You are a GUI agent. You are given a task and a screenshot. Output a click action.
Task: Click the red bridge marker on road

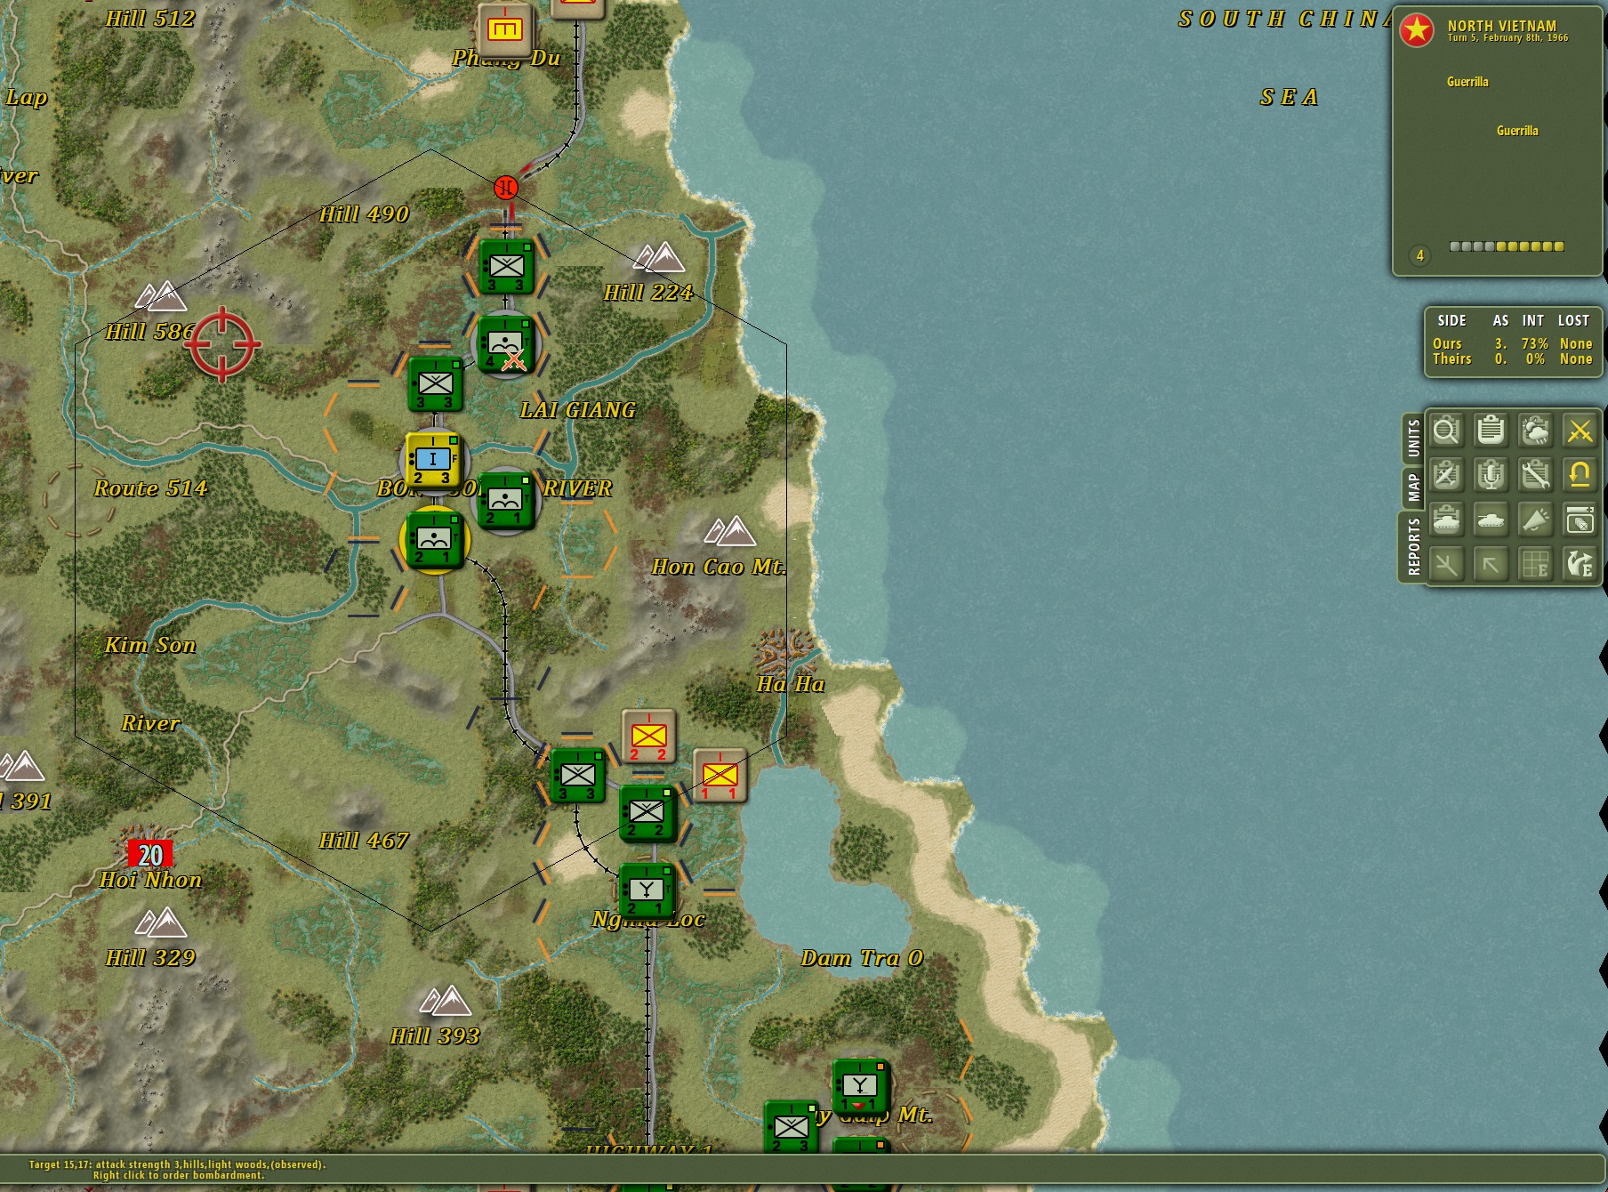(x=506, y=188)
